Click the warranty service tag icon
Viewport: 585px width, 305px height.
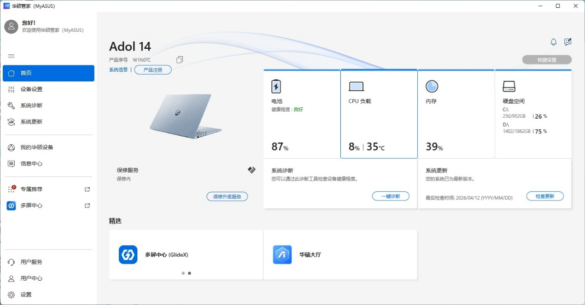pos(252,170)
